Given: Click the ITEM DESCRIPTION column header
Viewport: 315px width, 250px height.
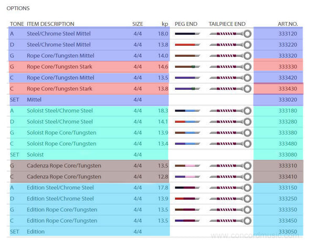Looking at the screenshot, I should click(50, 24).
